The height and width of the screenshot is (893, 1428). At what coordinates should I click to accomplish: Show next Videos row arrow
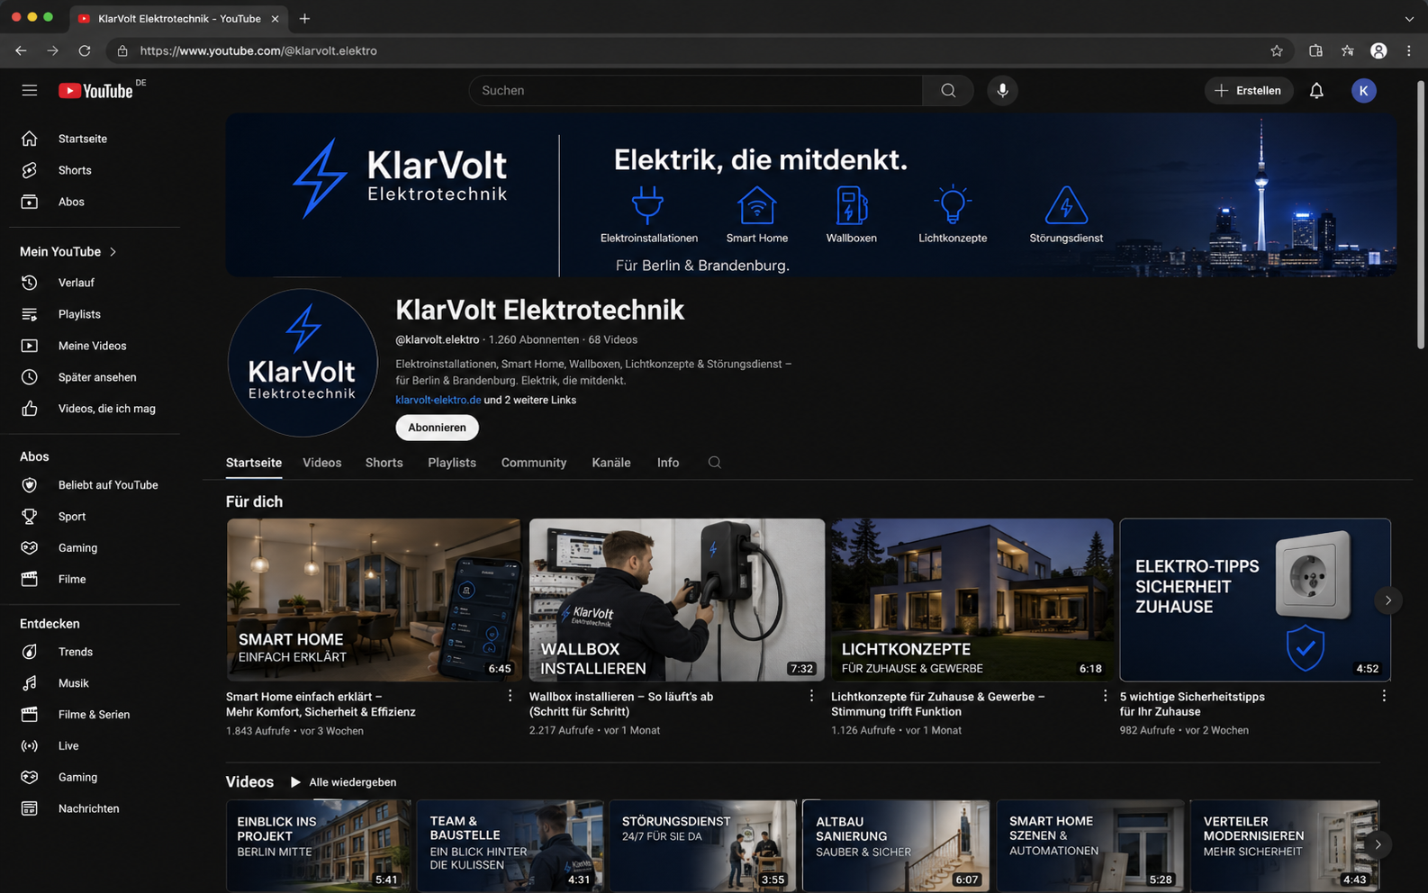[1378, 844]
